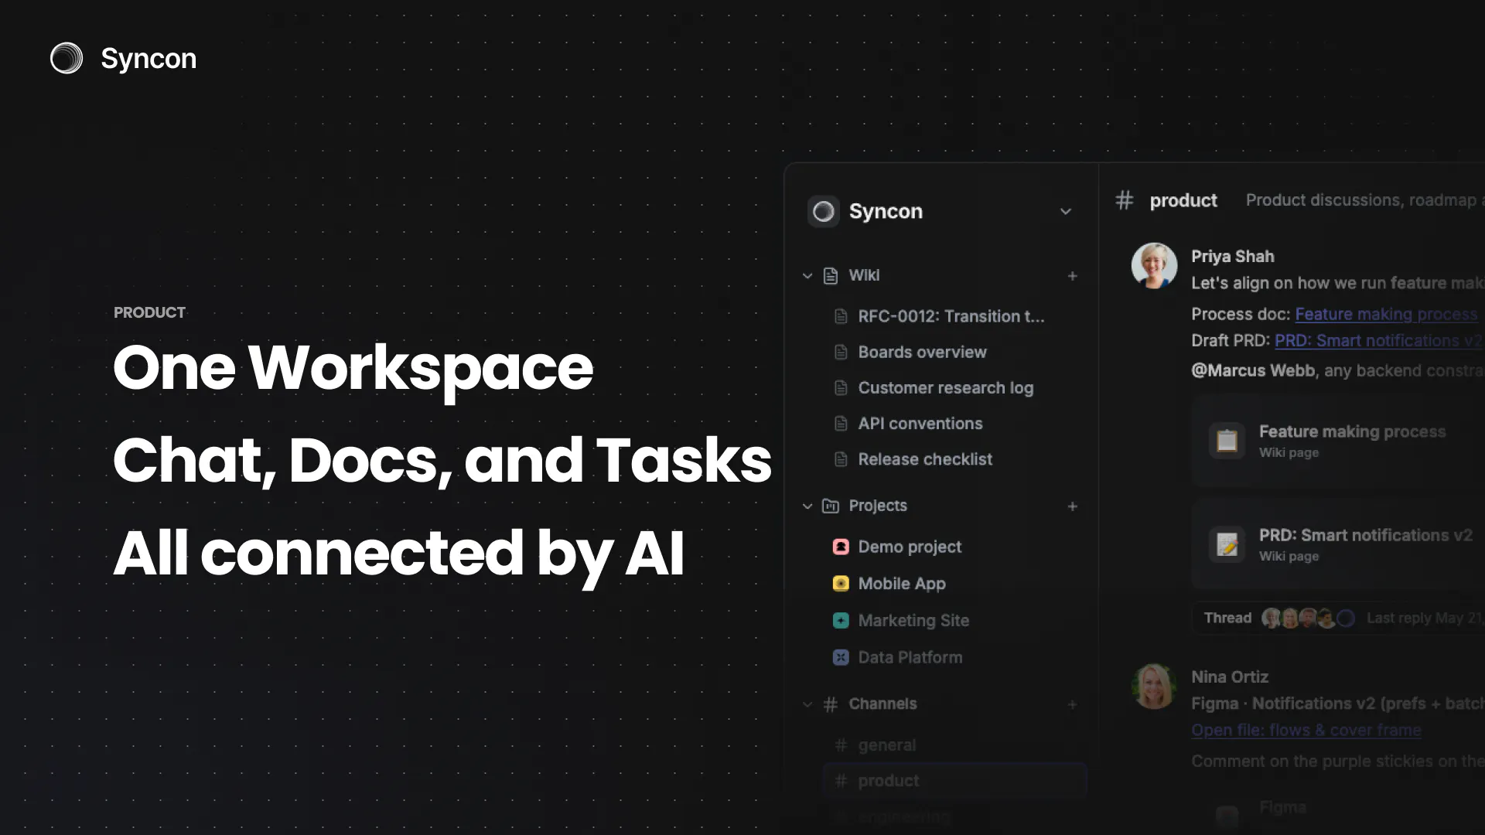Screen dimensions: 1485x835
Task: Collapse the Wiki section chevron
Action: [x=807, y=275]
